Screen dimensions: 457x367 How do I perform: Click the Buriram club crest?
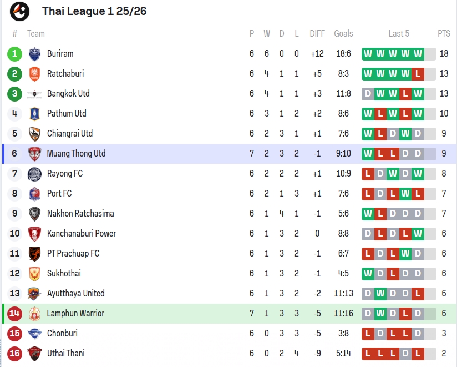(x=34, y=54)
